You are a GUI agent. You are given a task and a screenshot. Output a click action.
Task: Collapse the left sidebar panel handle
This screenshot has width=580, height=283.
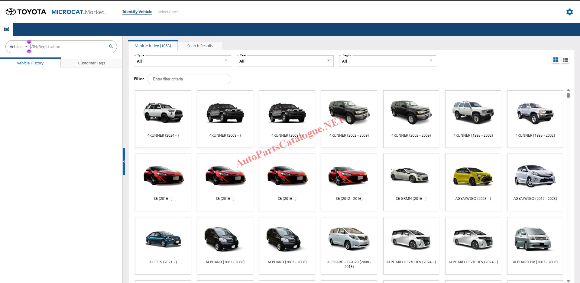tap(124, 161)
